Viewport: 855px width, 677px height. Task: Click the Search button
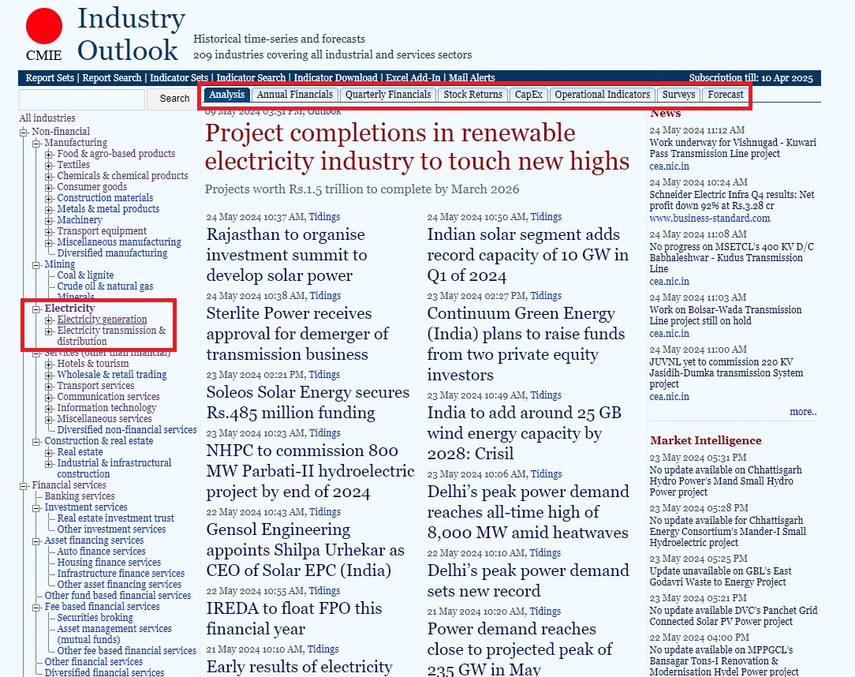174,99
